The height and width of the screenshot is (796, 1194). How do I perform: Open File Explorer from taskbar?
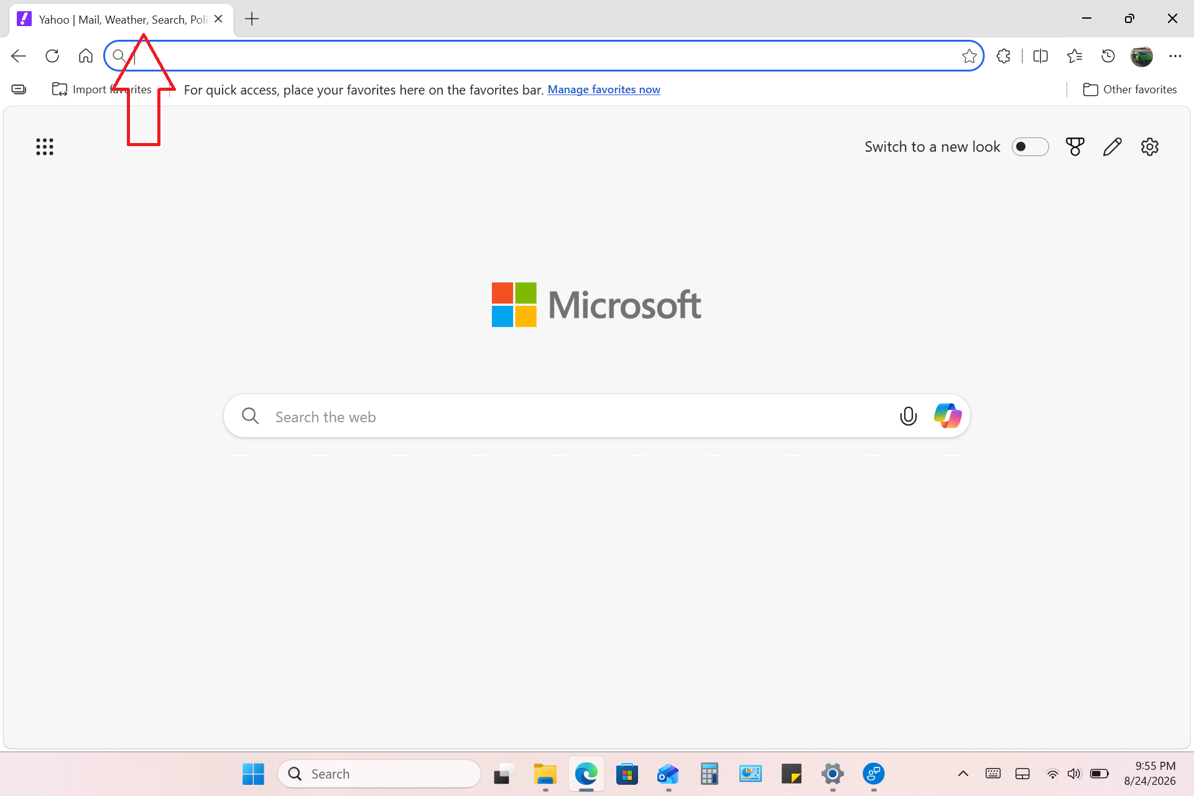point(545,774)
